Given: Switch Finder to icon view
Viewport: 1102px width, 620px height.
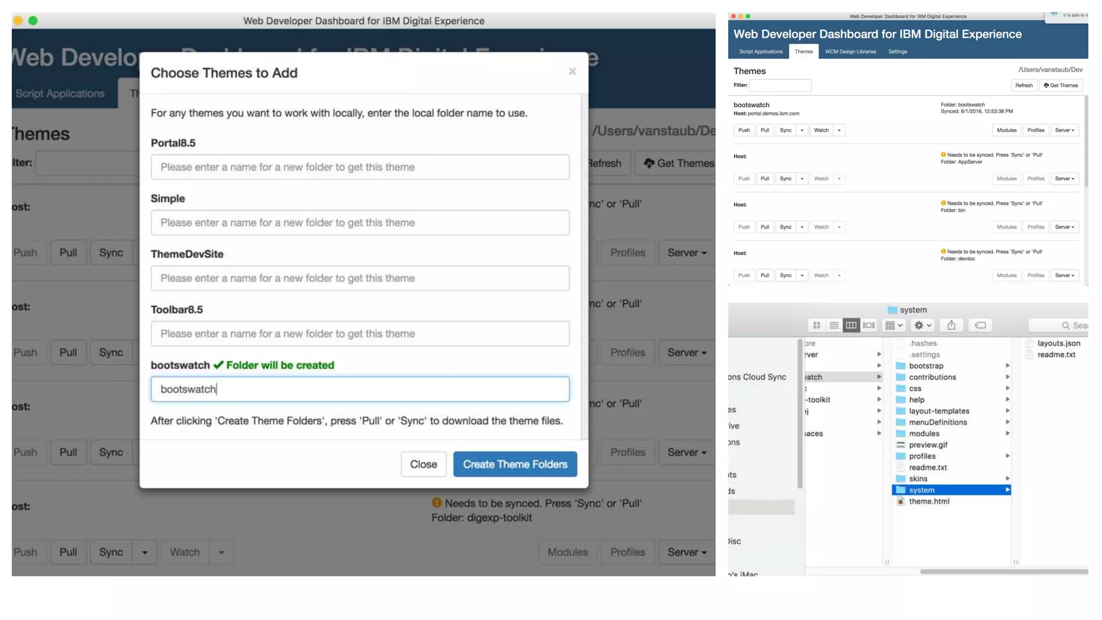Looking at the screenshot, I should click(x=816, y=325).
